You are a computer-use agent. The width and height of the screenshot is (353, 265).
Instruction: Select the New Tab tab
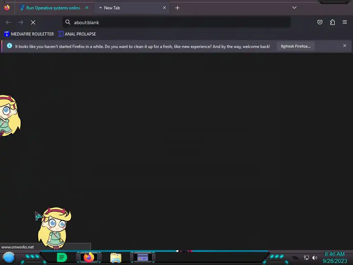click(x=132, y=8)
